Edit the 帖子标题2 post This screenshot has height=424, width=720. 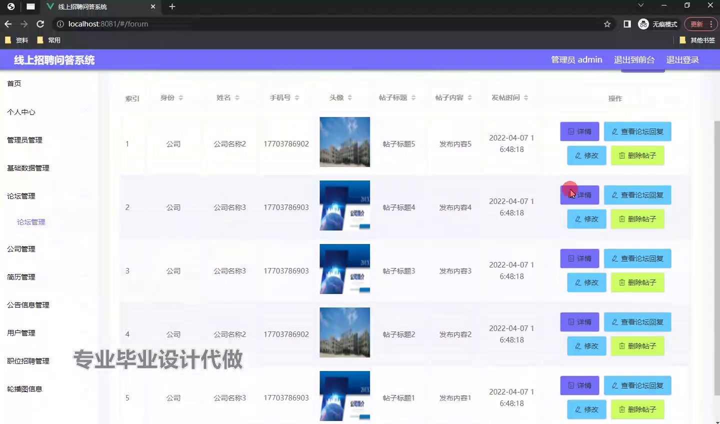(586, 346)
